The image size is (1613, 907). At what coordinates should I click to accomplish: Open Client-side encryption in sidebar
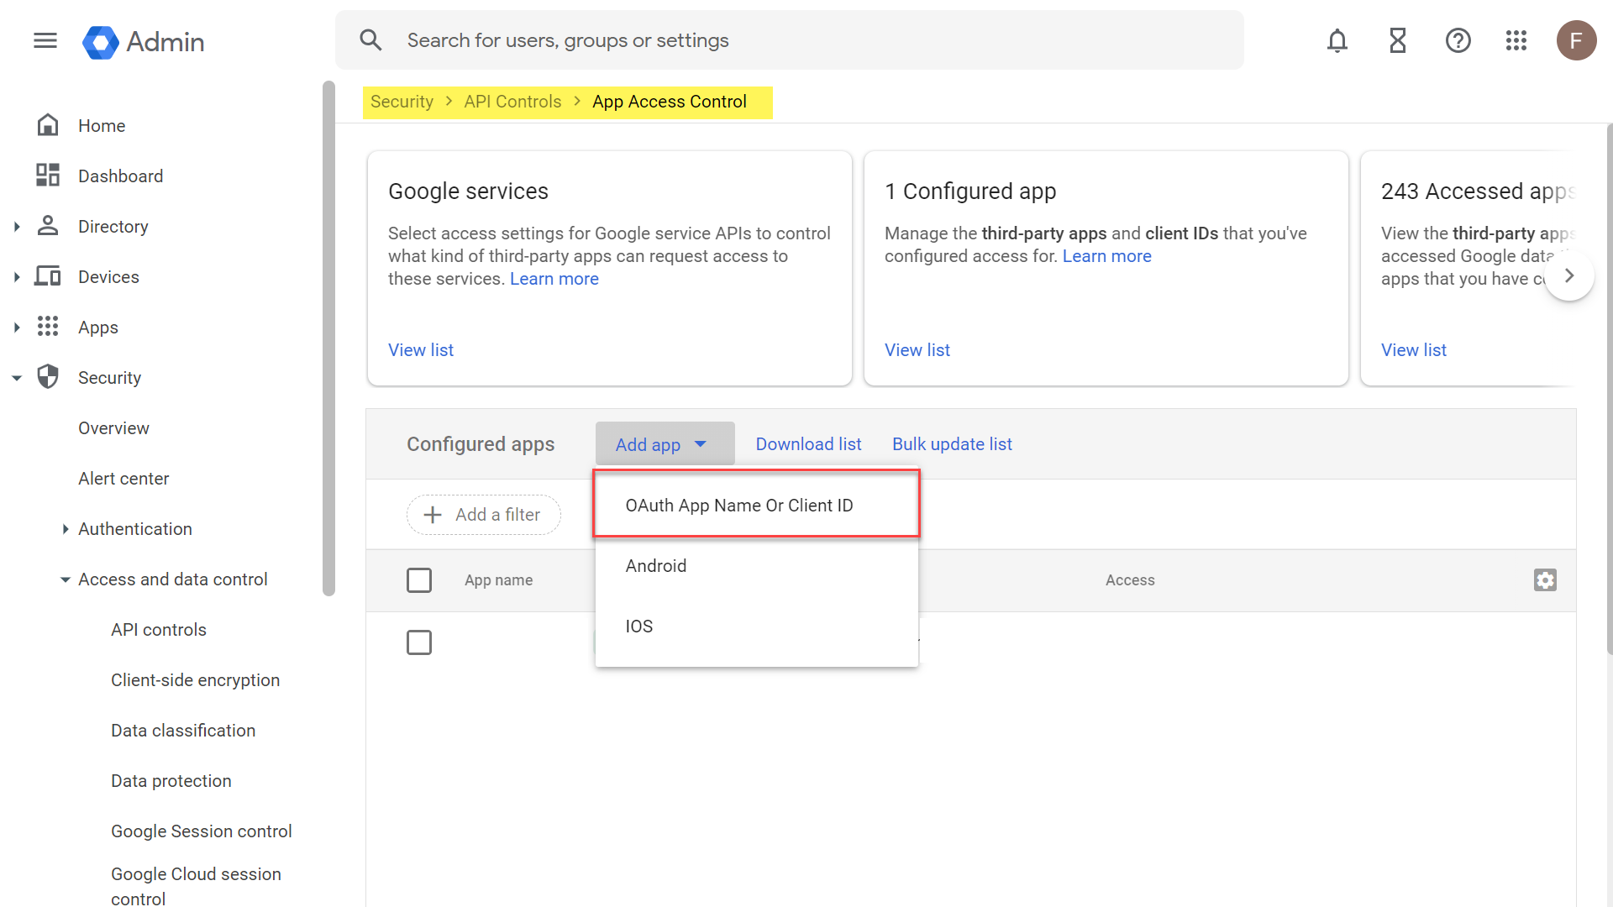[x=196, y=680]
